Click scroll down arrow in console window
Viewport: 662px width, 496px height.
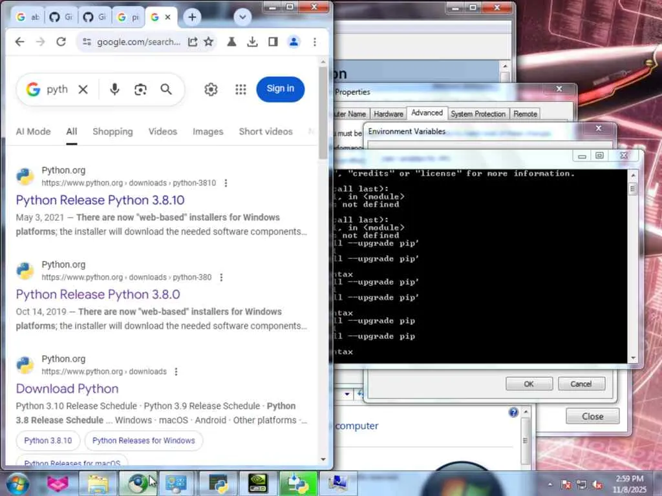coord(633,358)
